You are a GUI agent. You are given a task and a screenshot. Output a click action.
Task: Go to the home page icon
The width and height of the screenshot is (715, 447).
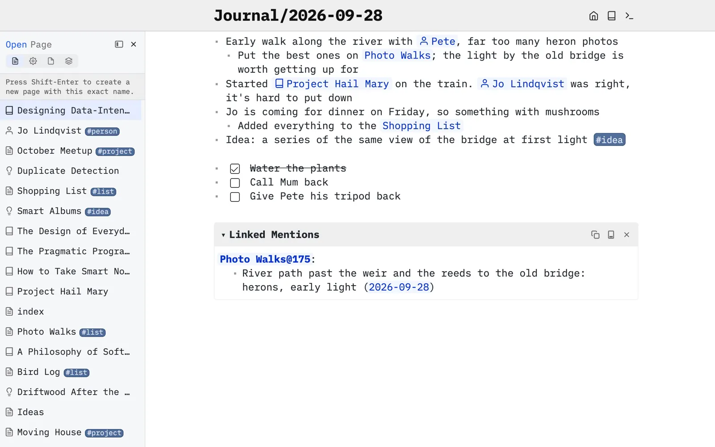pyautogui.click(x=593, y=16)
